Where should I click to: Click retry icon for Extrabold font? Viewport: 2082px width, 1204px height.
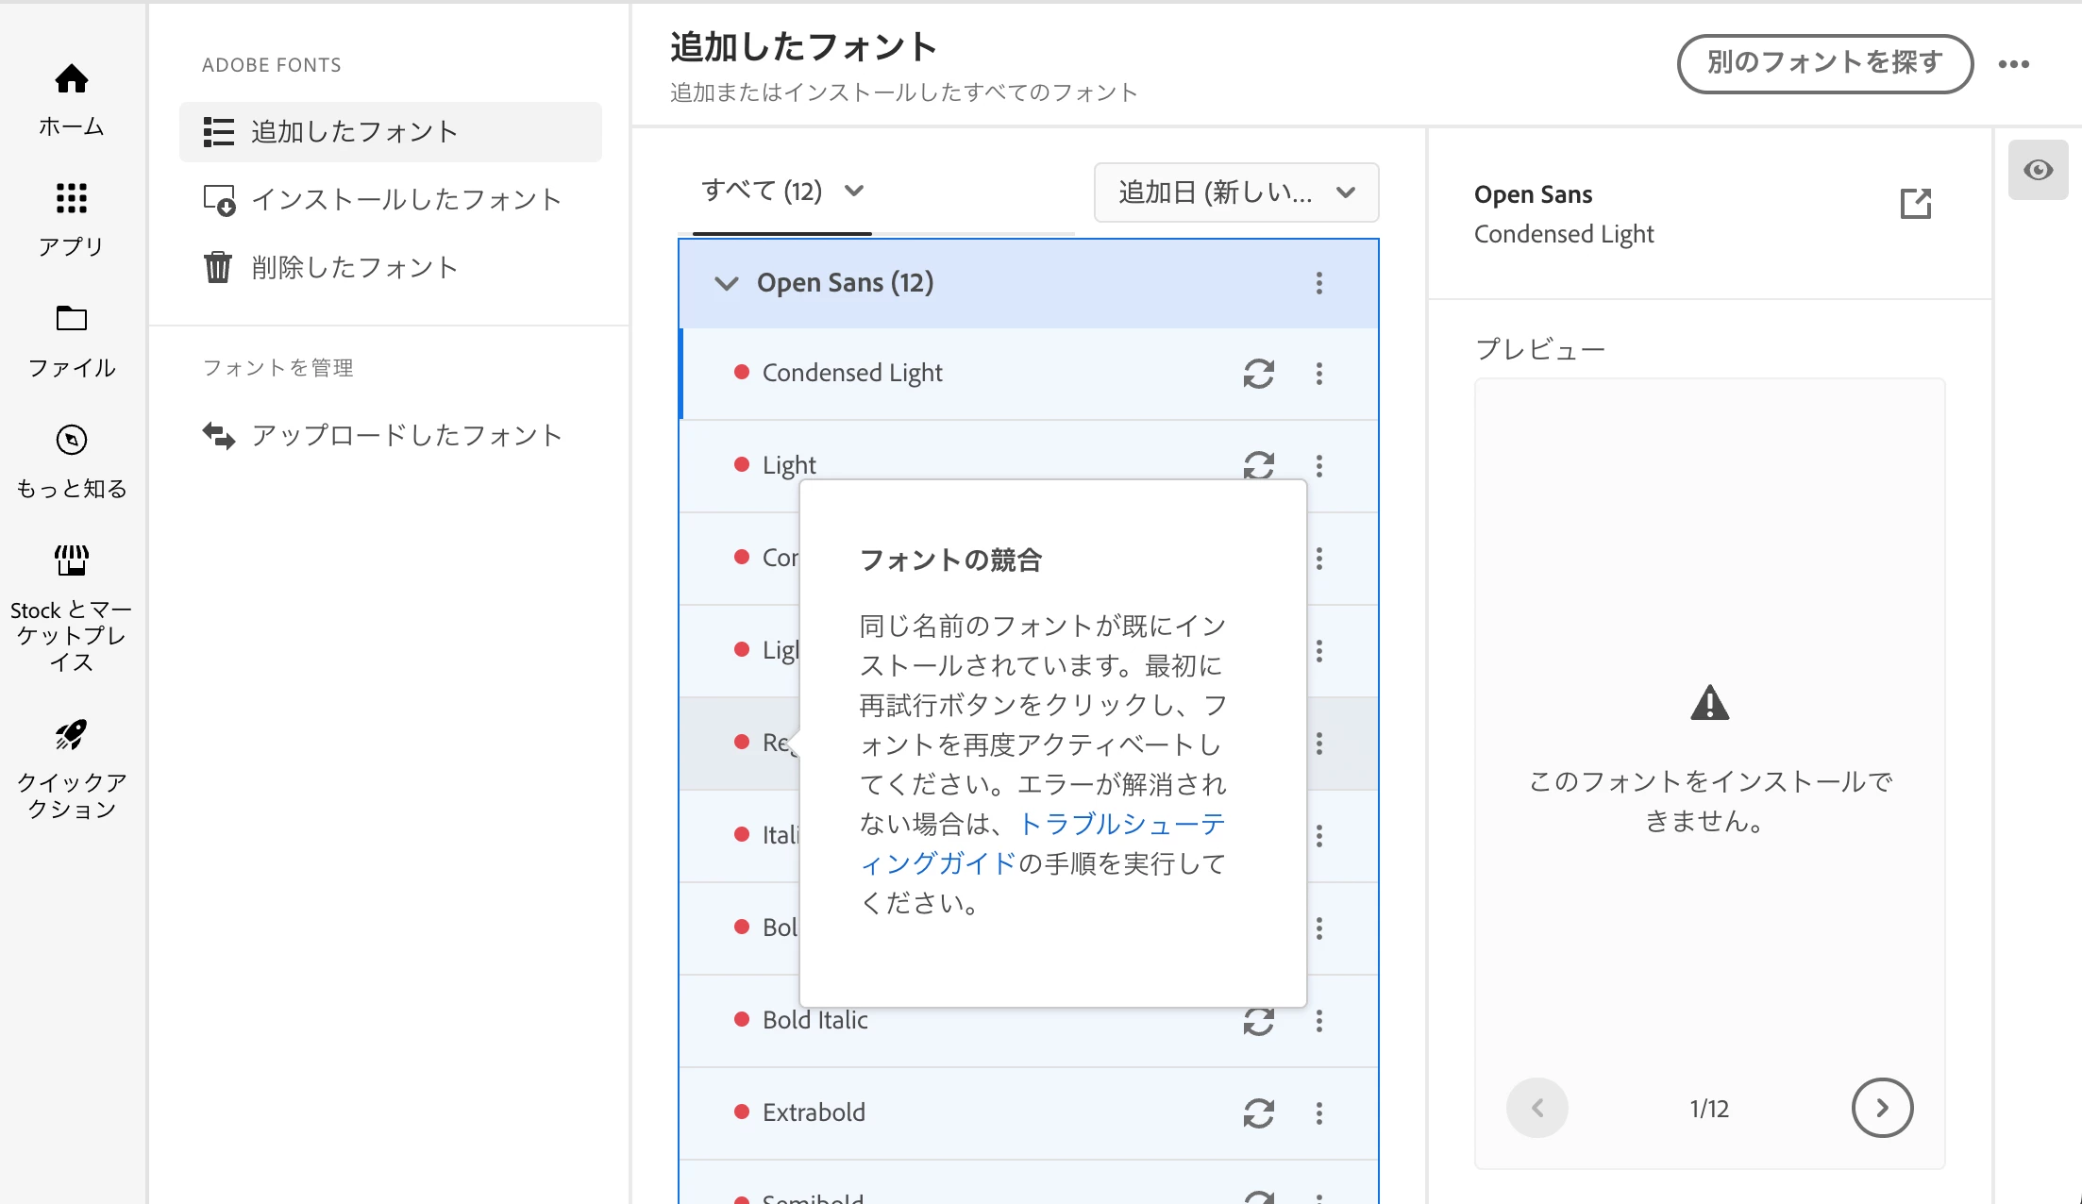coord(1258,1113)
